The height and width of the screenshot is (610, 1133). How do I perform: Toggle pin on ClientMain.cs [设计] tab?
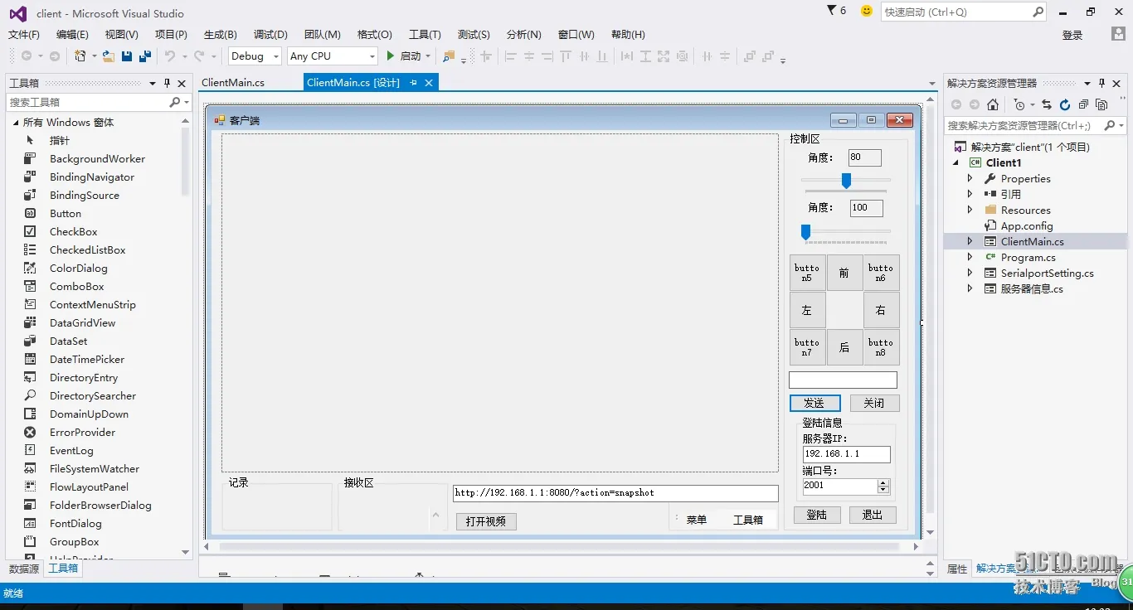[x=413, y=82]
